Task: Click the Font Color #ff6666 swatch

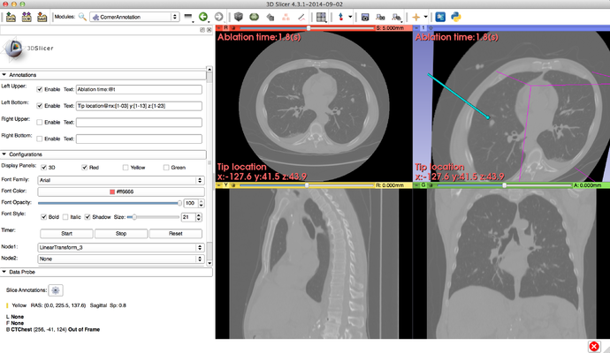Action: [120, 192]
